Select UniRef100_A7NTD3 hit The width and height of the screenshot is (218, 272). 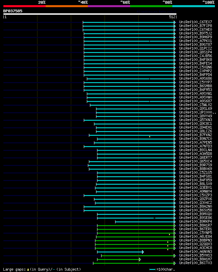(196, 146)
